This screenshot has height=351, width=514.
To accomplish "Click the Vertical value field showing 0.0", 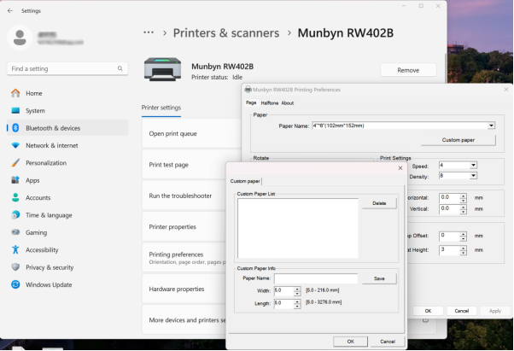I will [449, 209].
